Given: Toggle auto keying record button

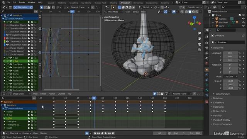Looking at the screenshot, I should coord(87,133).
